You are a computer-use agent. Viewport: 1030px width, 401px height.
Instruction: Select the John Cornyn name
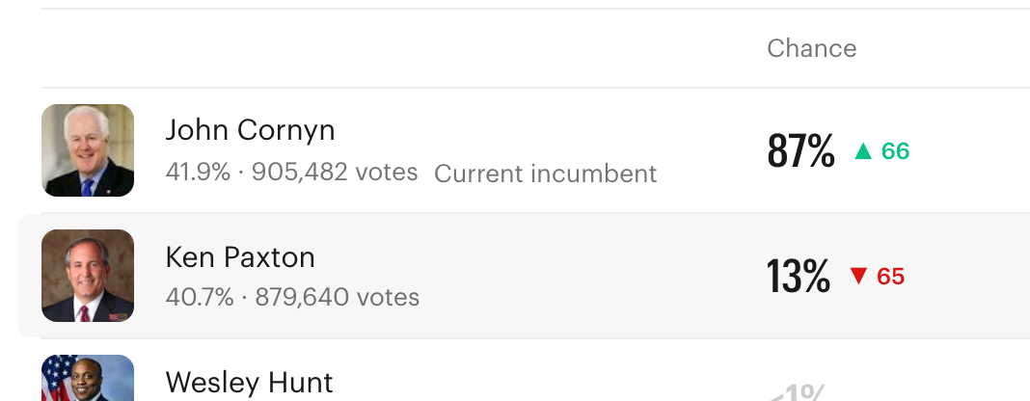pos(250,130)
